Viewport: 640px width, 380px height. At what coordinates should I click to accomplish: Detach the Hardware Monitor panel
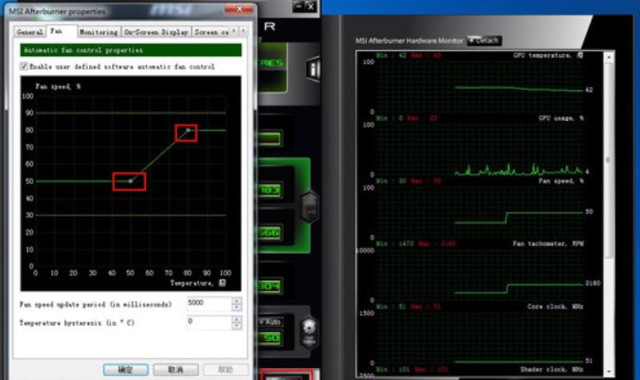coord(484,41)
